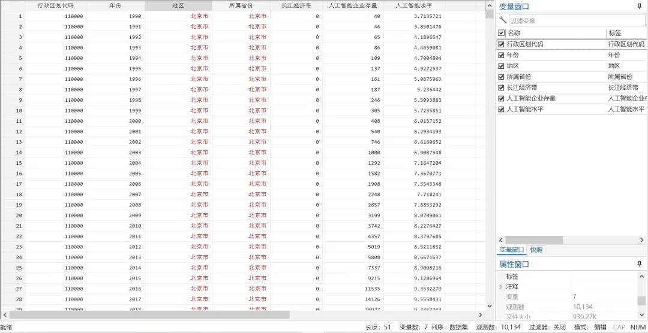The height and width of the screenshot is (333, 648).
Task: Select the 所属省份 column header
Action: 241,6
